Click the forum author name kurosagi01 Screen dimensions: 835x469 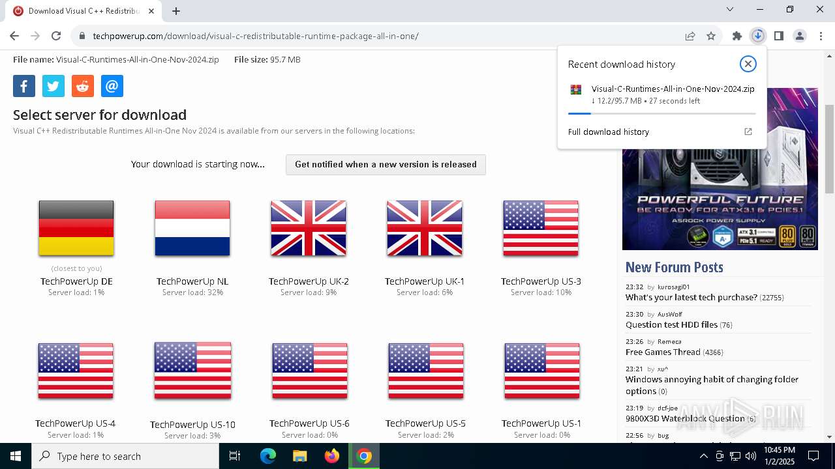(673, 287)
